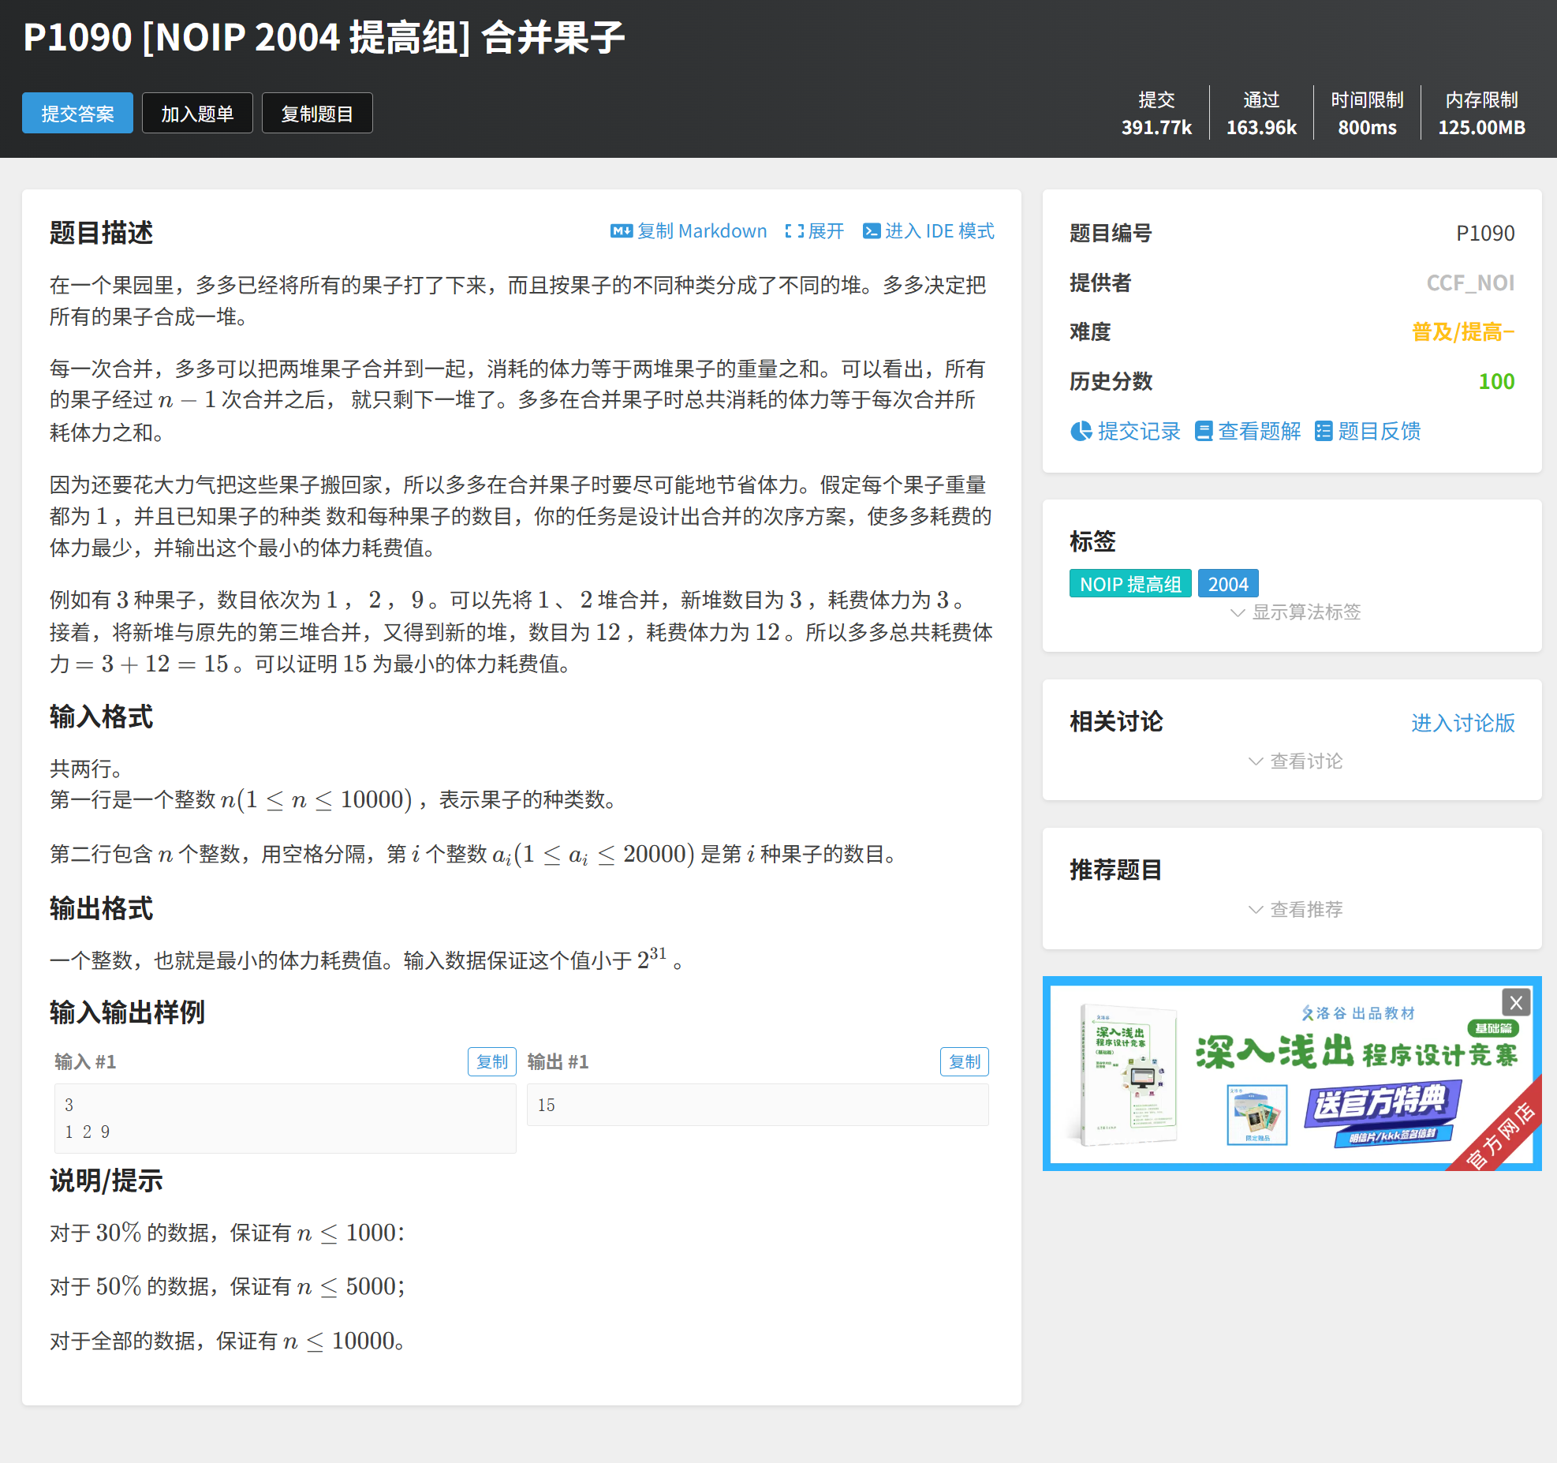Click the 加入题单 button
Viewport: 1557px width, 1463px height.
click(197, 114)
